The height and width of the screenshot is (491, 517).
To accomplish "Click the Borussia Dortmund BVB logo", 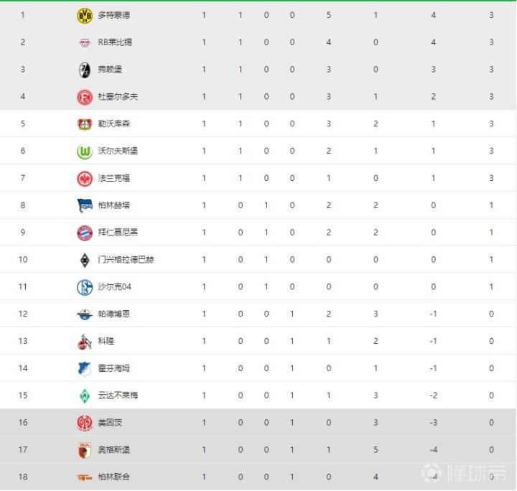I will tap(85, 15).
